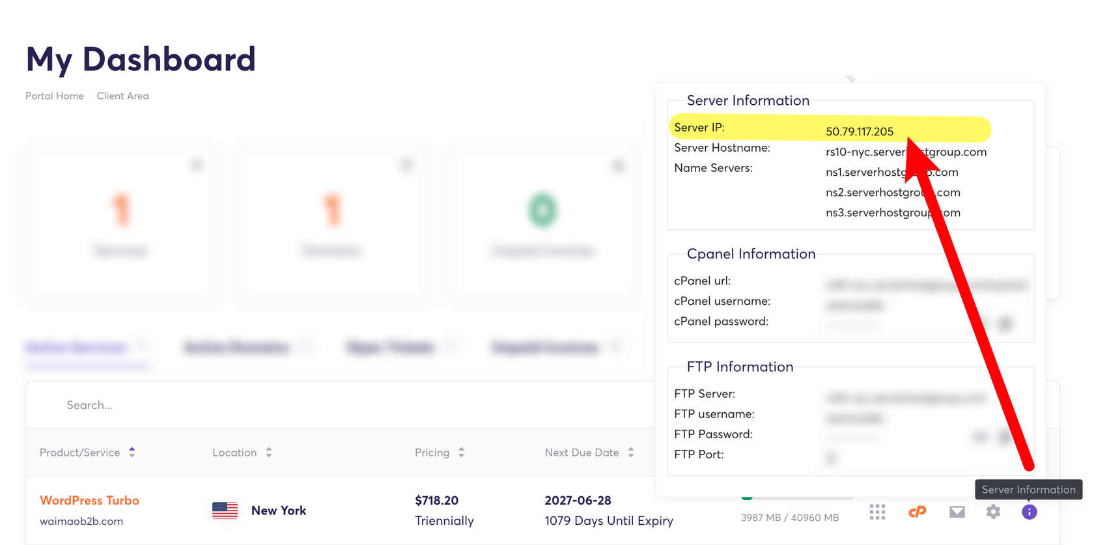The image size is (1094, 545).
Task: Reveal the cPanel password
Action: pyautogui.click(x=981, y=324)
